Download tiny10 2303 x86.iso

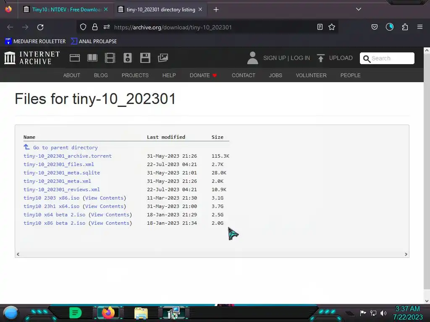(51, 198)
